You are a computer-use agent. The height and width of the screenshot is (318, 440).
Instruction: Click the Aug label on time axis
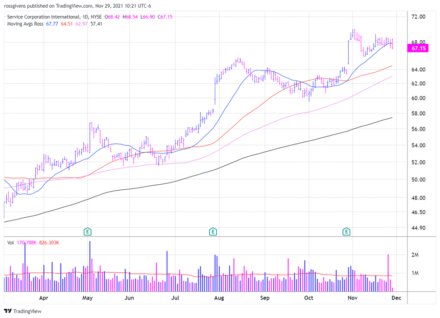tap(219, 298)
